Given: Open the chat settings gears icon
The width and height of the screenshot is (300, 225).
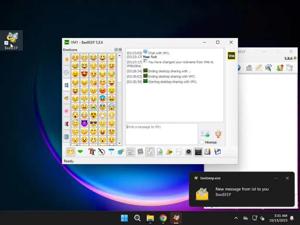Looking at the screenshot, I should point(121,152).
